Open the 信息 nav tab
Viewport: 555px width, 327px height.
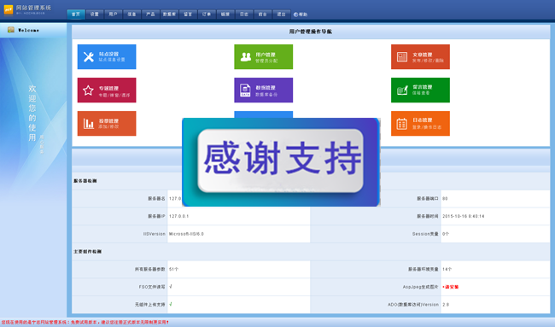pos(131,15)
